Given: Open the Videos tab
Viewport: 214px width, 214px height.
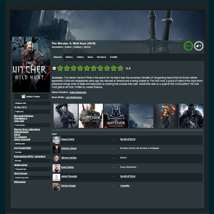Looking at the screenshot, I should click(80, 57).
